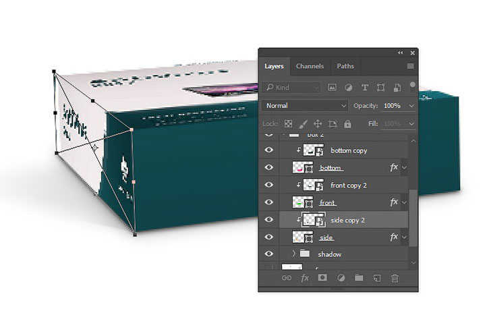Select the side layer name
Viewport: 489px width, 315px height.
tap(326, 237)
